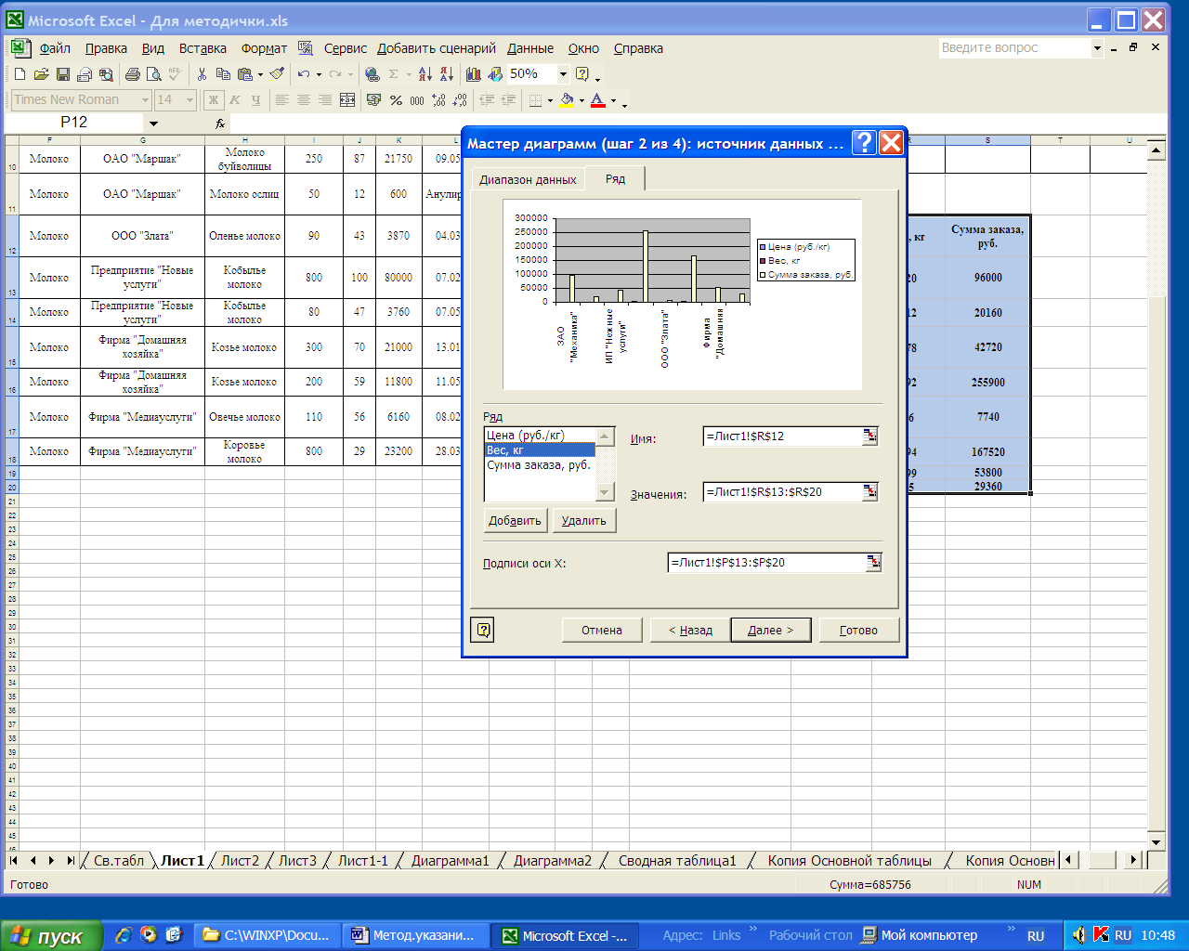Launch the Chart Wizard toolbar icon
The image size is (1189, 951).
click(474, 74)
